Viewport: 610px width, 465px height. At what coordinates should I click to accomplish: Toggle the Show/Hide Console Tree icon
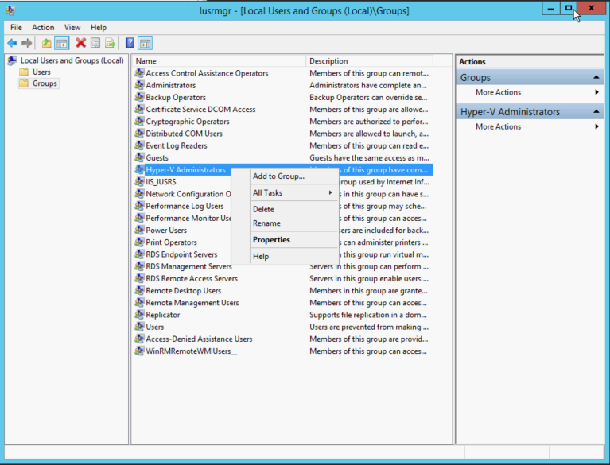62,43
